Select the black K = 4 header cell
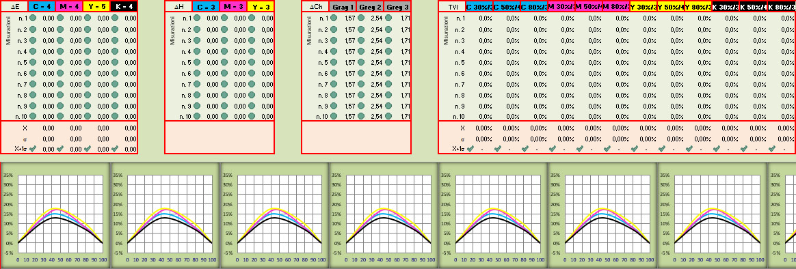 point(124,7)
